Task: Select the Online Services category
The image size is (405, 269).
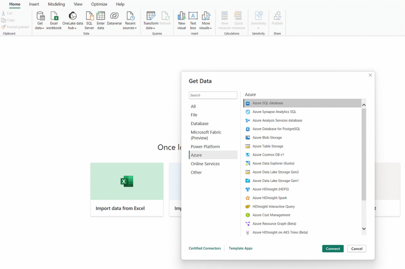Action: pyautogui.click(x=213, y=164)
